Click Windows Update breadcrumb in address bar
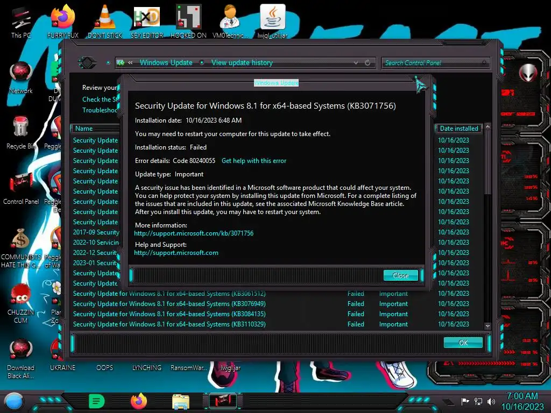The width and height of the screenshot is (551, 413). 166,62
